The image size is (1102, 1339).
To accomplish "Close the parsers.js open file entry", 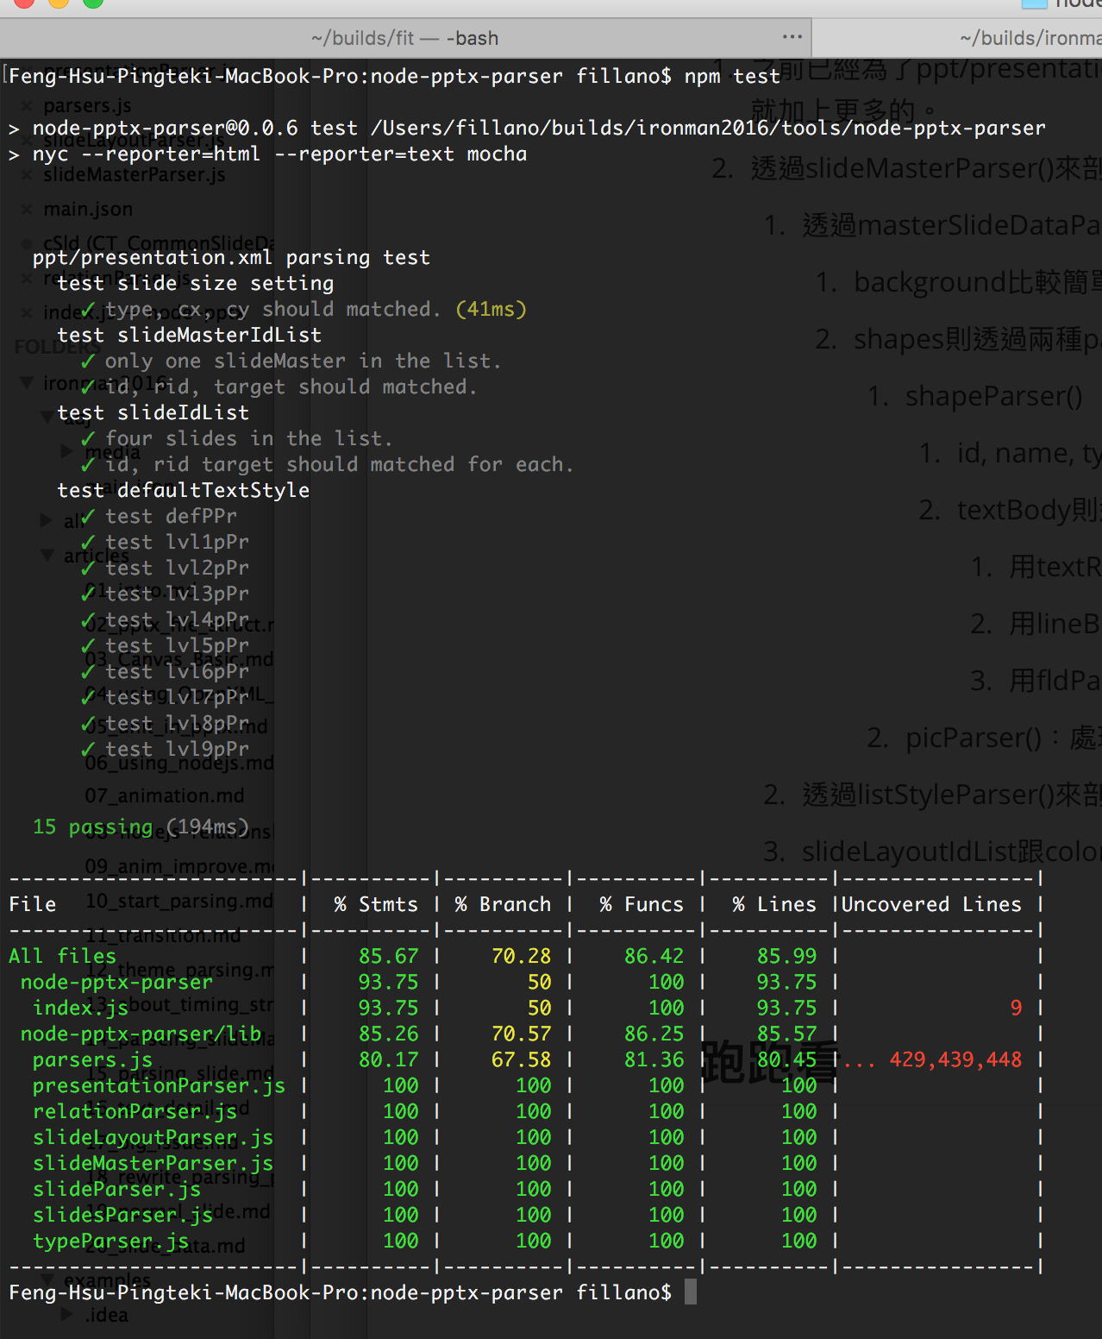I will [27, 105].
